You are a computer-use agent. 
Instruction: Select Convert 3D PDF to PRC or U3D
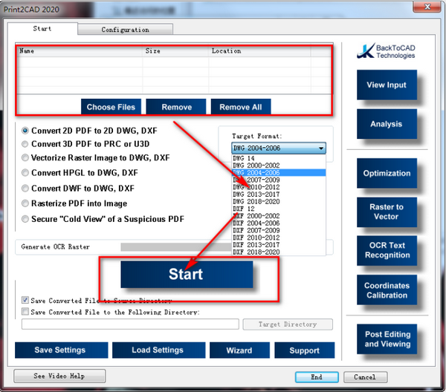click(x=25, y=144)
